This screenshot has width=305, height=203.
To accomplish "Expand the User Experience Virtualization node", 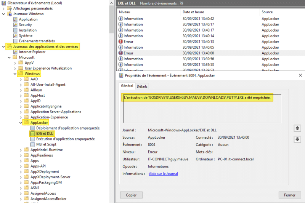I will [x=15, y=69].
